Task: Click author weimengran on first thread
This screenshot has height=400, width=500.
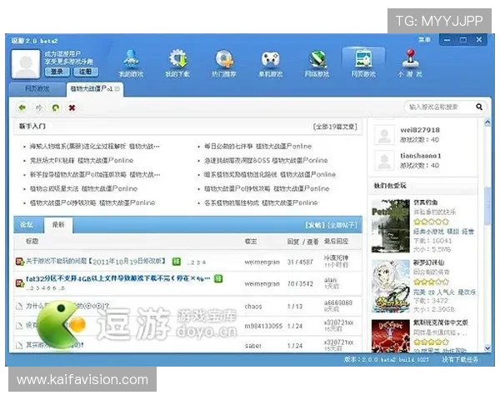Action: [x=262, y=262]
